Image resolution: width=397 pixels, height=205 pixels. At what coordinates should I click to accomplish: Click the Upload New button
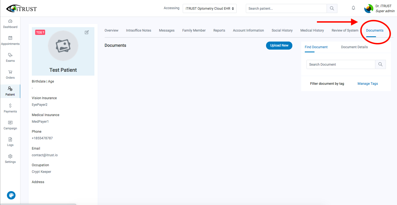click(279, 45)
